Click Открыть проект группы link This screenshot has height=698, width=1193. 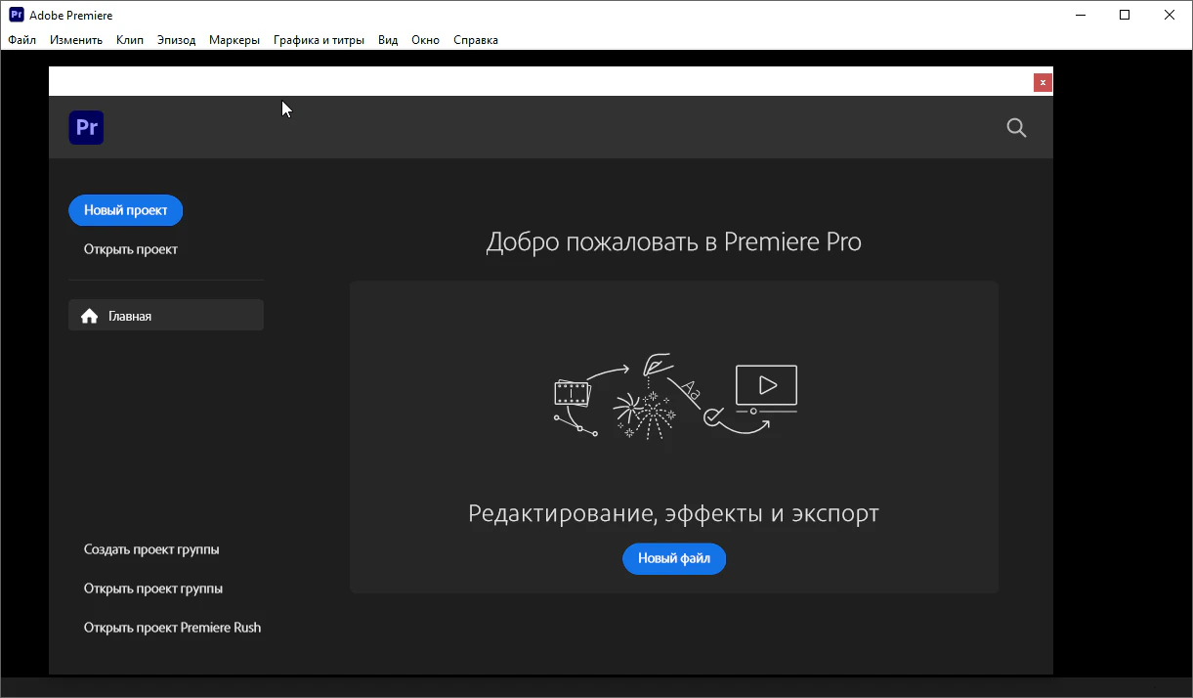[x=153, y=589]
